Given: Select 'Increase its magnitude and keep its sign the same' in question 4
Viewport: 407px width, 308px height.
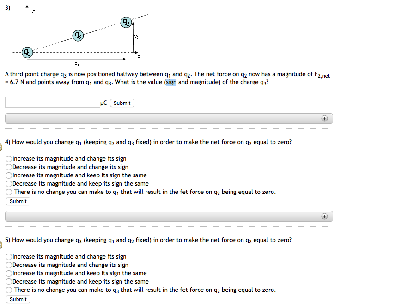Looking at the screenshot, I should pos(8,175).
